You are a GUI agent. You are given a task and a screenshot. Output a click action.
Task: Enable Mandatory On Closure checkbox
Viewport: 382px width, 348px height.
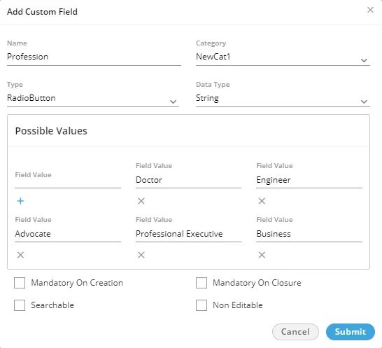tap(201, 283)
